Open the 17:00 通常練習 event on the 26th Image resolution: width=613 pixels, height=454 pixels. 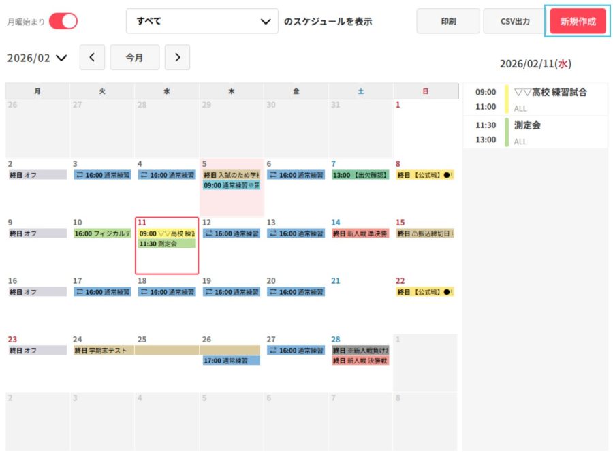(231, 361)
